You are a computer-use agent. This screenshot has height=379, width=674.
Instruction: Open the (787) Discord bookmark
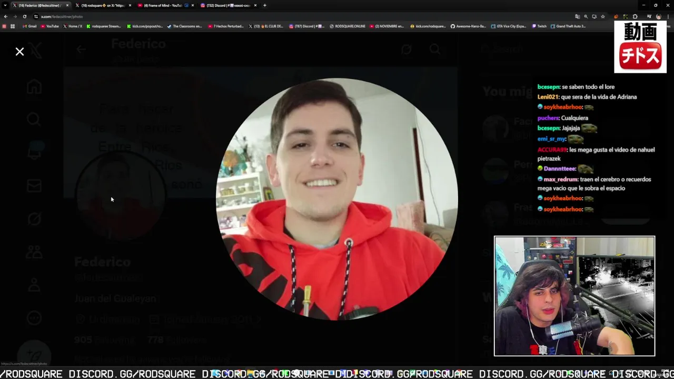click(307, 26)
